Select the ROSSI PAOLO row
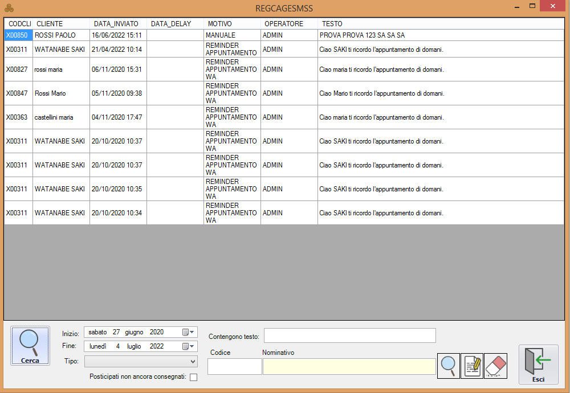The width and height of the screenshot is (570, 393). click(55, 35)
